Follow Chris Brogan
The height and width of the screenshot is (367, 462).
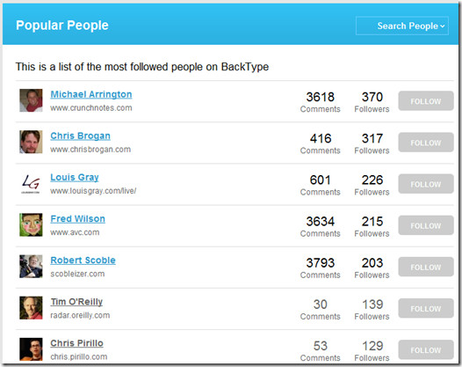click(426, 143)
